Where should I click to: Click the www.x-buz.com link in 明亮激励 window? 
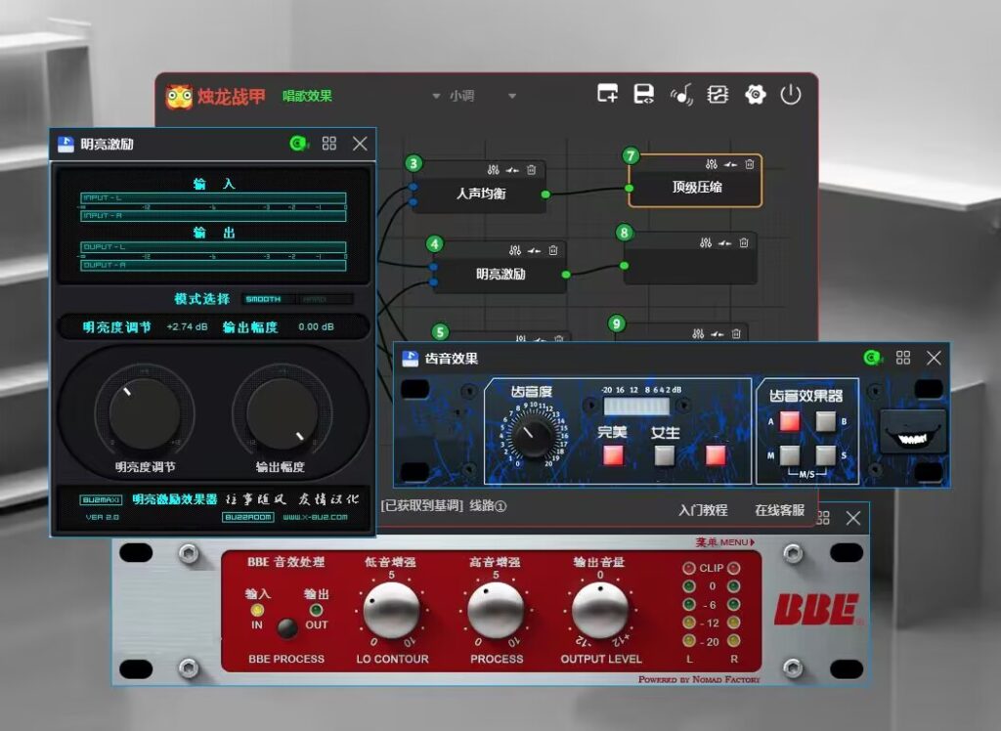pyautogui.click(x=315, y=516)
